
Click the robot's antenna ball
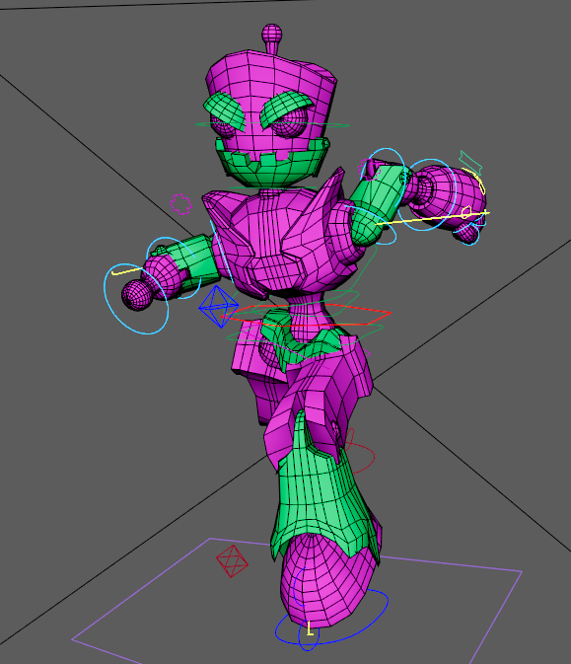click(x=272, y=33)
